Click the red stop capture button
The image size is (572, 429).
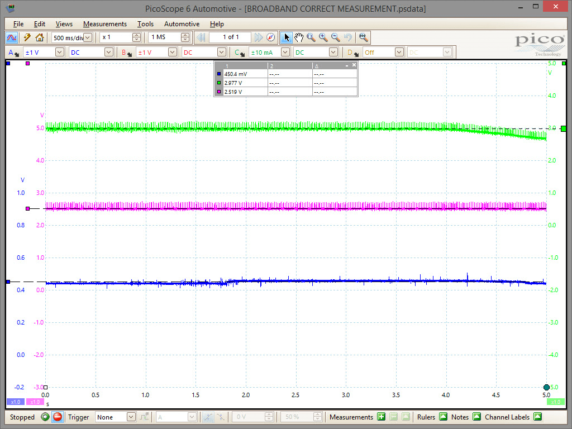(x=58, y=417)
